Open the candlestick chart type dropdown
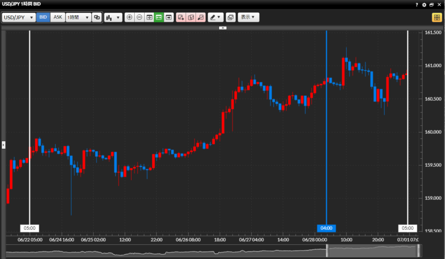445x259 pixels. click(x=113, y=17)
